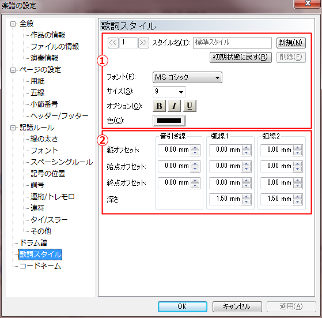Confirm settings with the OK button
The height and width of the screenshot is (318, 322).
pos(183,306)
